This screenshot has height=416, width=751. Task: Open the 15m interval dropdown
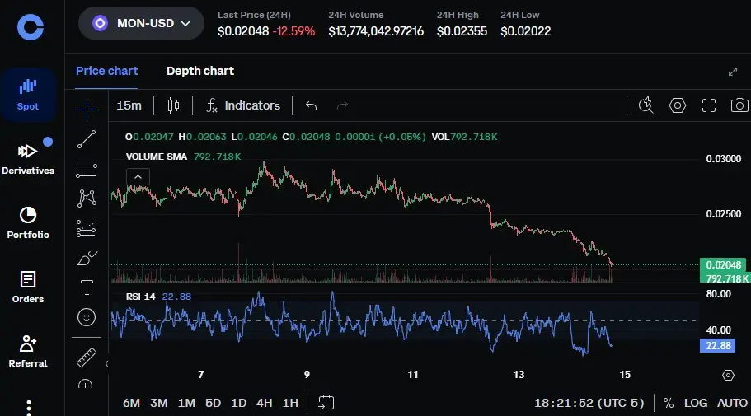coord(129,105)
